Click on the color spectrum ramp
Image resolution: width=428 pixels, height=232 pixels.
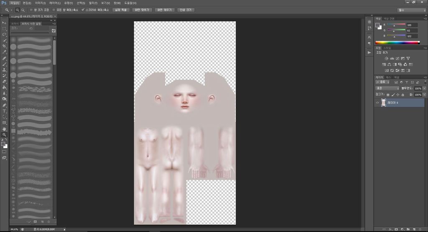(397, 43)
